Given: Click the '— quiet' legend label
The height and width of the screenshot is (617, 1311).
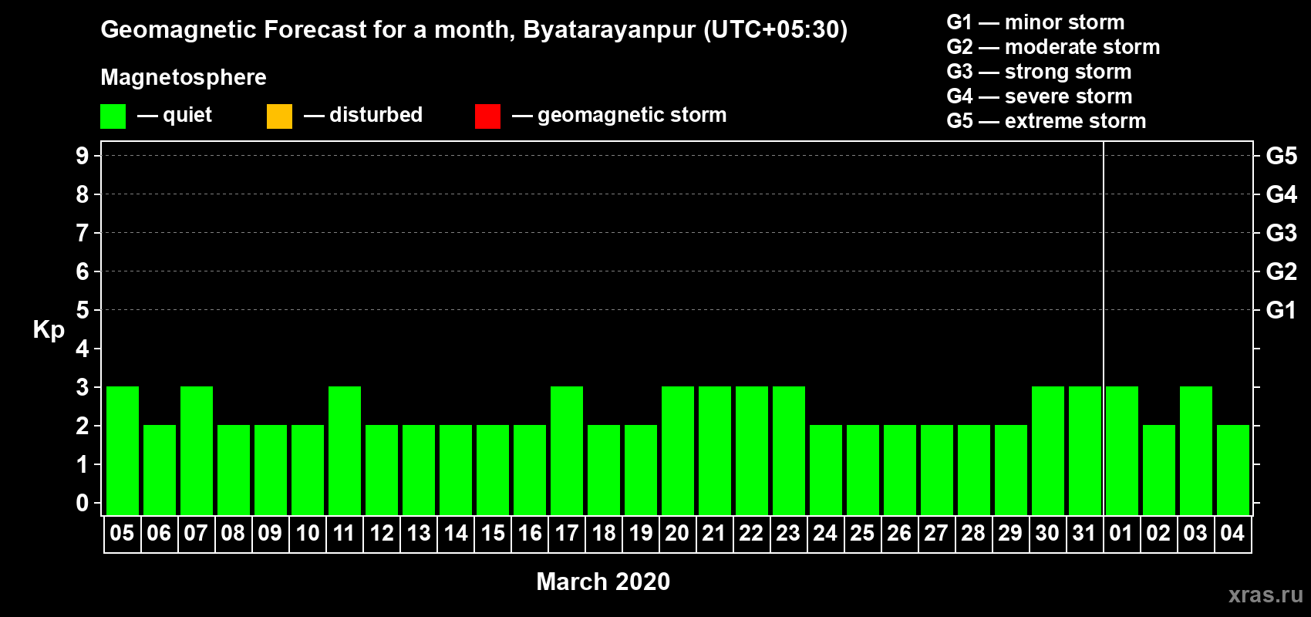Looking at the screenshot, I should (x=174, y=116).
